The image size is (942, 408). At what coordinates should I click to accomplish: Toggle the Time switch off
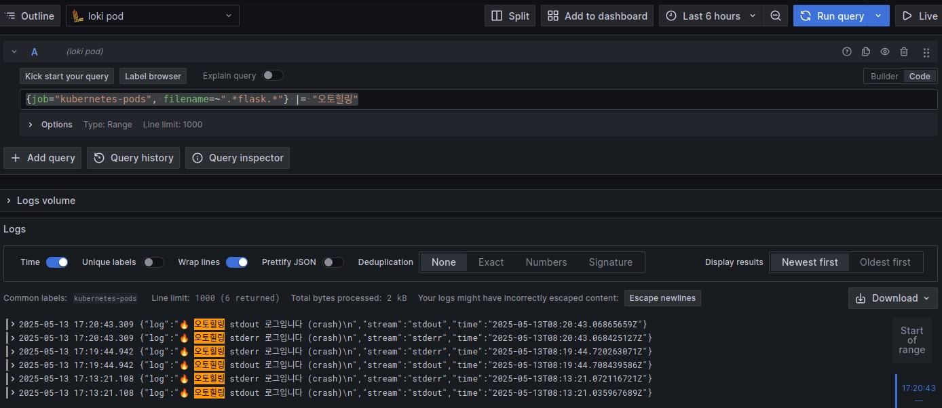click(x=57, y=262)
